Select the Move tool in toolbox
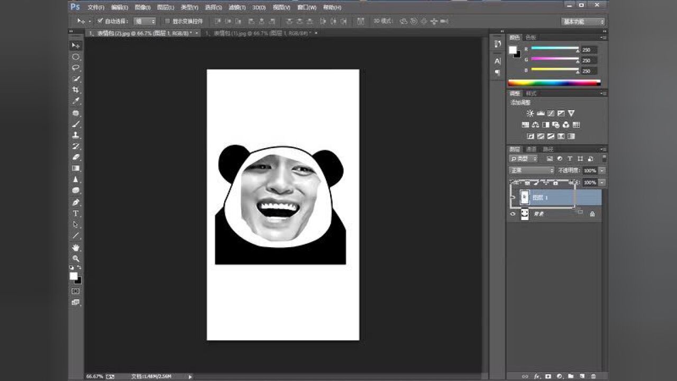The height and width of the screenshot is (381, 677). tap(76, 46)
